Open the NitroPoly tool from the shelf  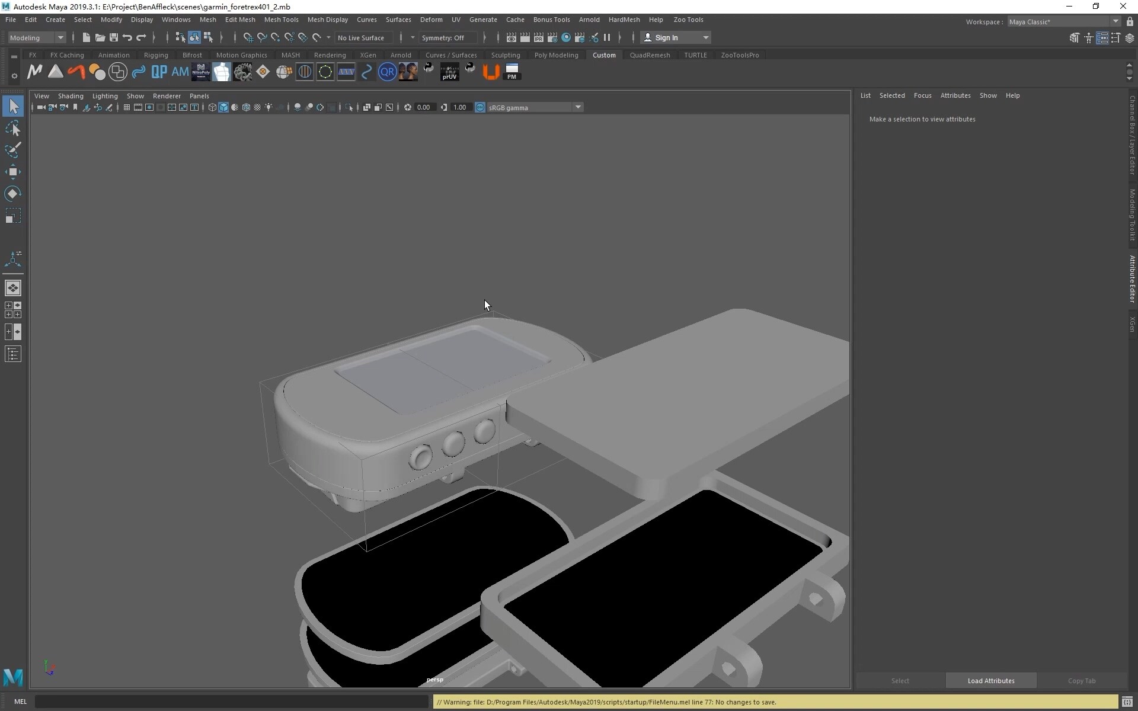[x=201, y=72]
